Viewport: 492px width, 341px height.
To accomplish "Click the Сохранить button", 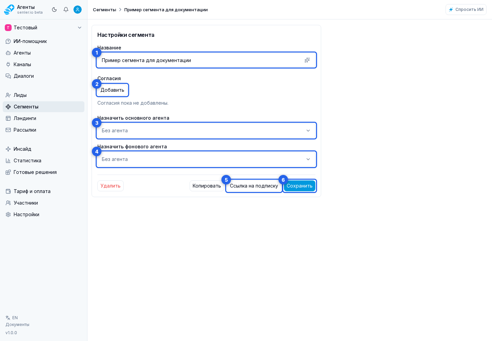I will pos(300,186).
